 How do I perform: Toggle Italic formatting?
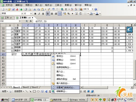point(39,14)
